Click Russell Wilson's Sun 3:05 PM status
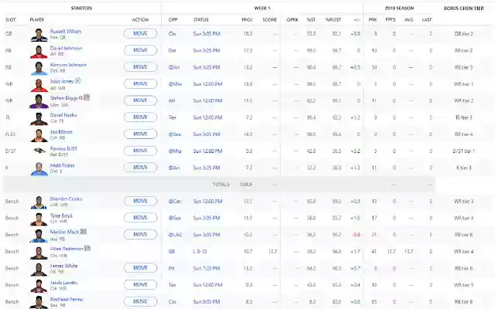Image resolution: width=495 pixels, height=309 pixels. [207, 34]
